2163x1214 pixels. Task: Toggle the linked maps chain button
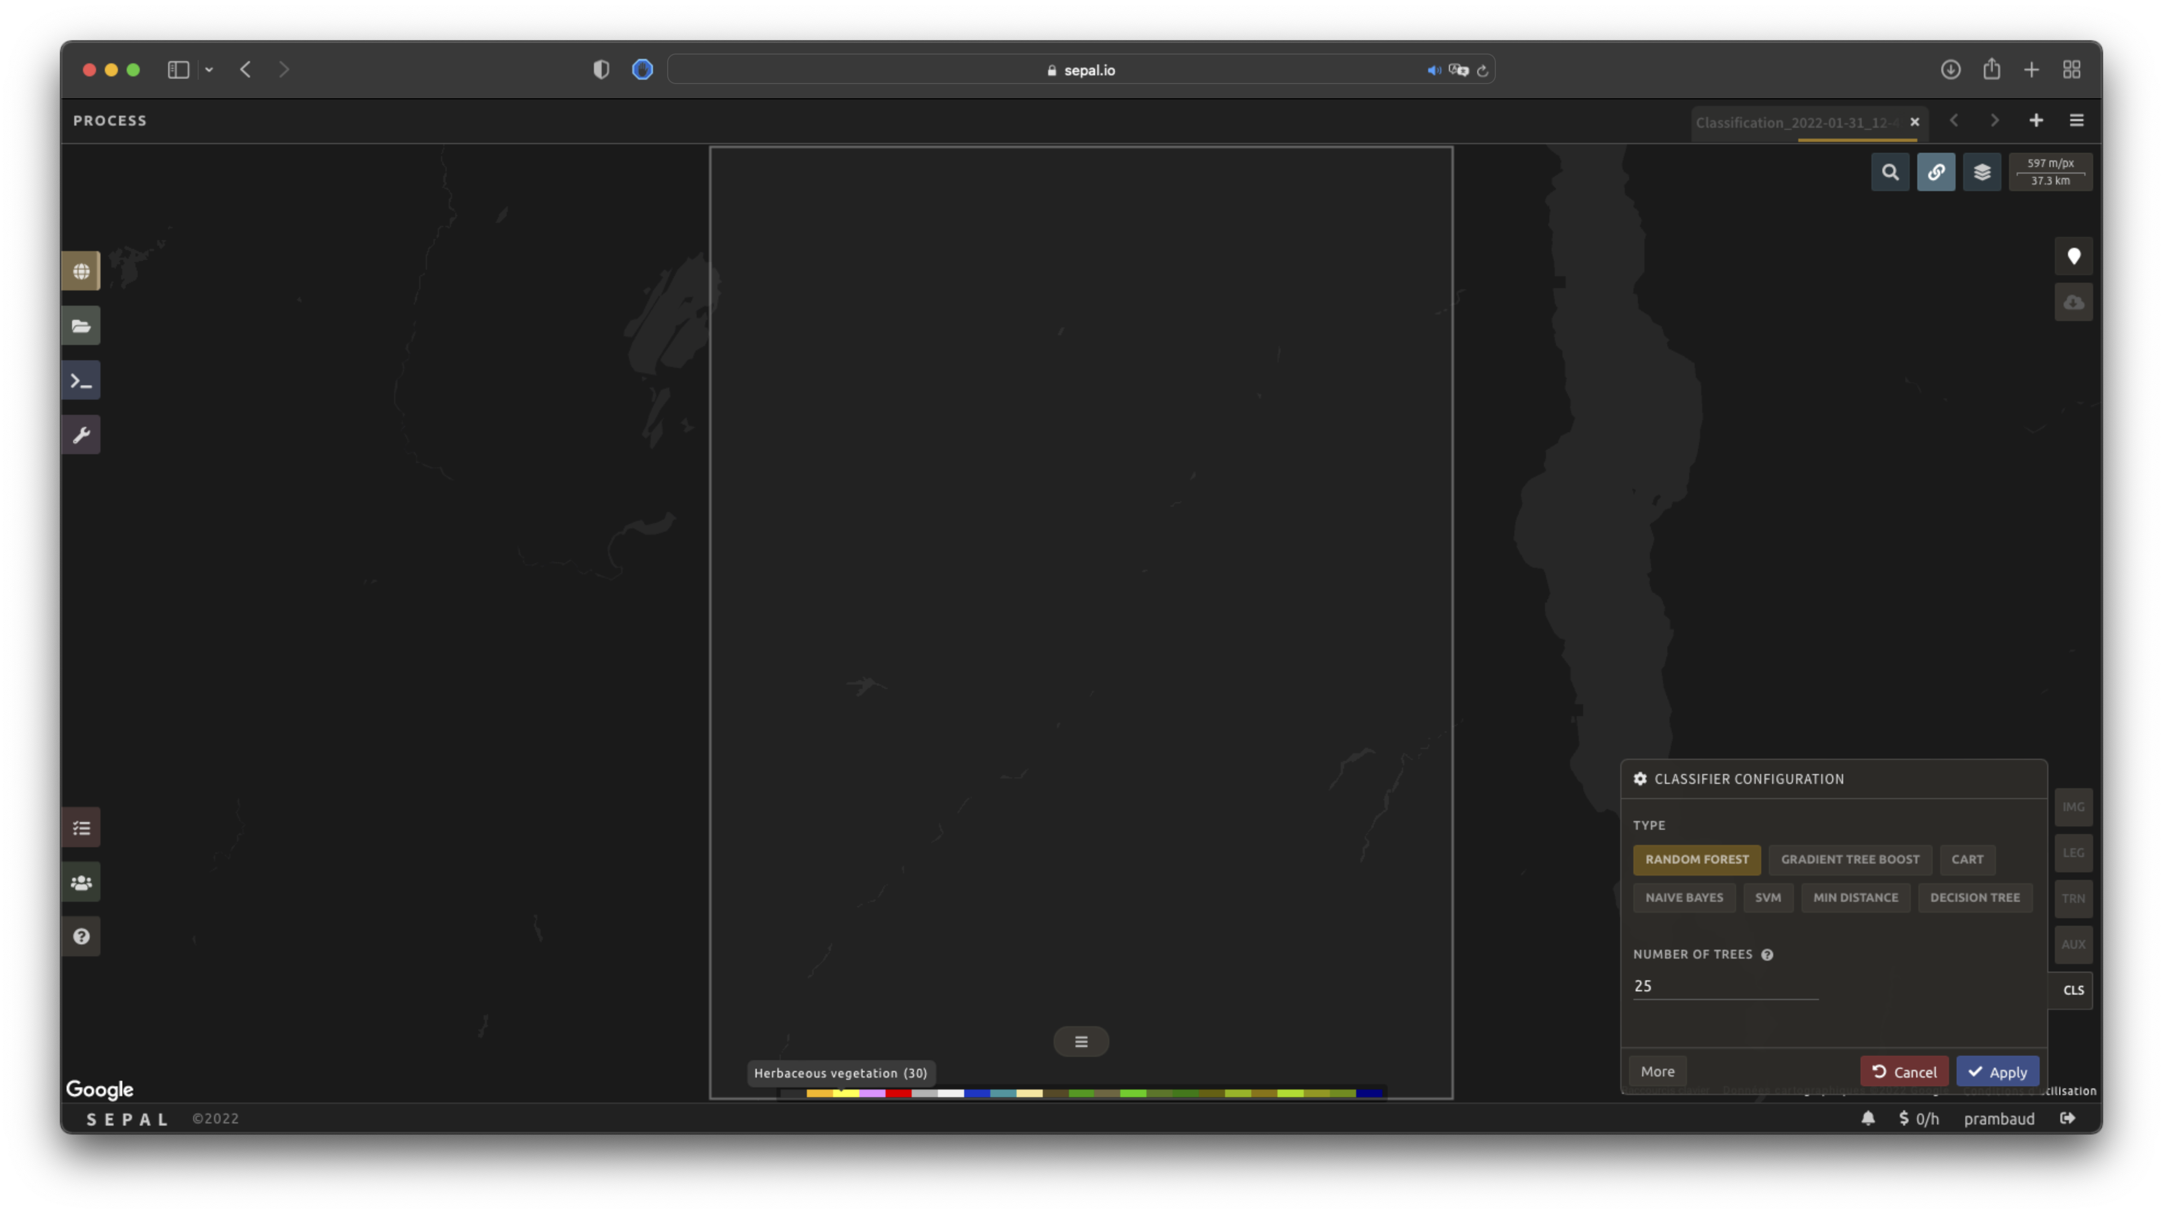click(x=1935, y=172)
